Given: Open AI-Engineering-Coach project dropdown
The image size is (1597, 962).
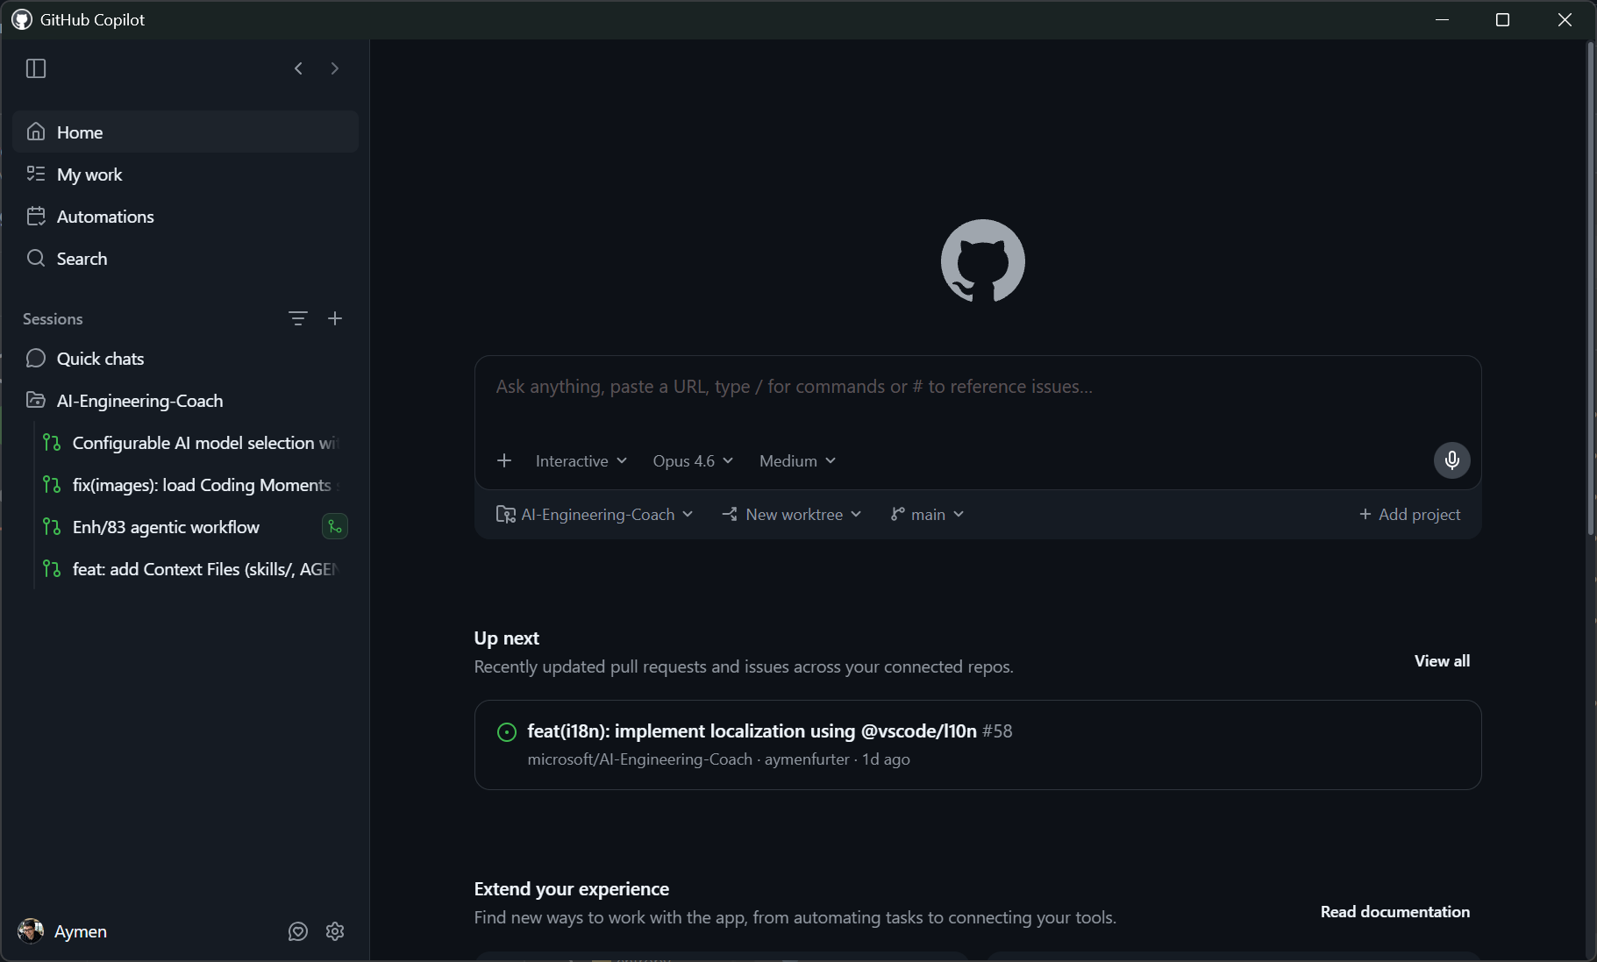Looking at the screenshot, I should [595, 515].
